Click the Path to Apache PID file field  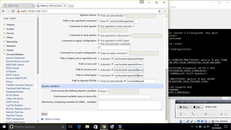point(141,81)
